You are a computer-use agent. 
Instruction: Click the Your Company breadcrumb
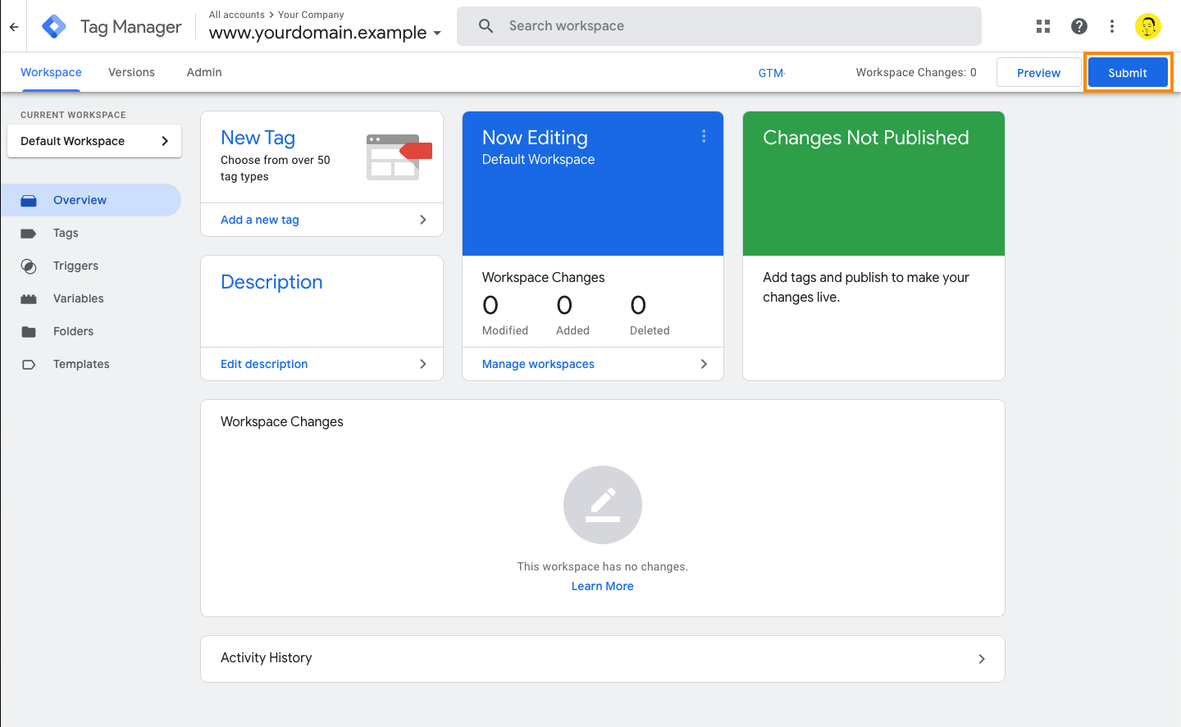click(311, 15)
